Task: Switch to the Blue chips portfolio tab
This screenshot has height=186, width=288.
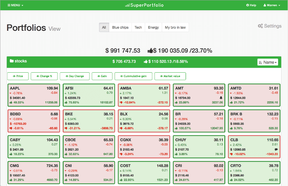Action: (120, 27)
